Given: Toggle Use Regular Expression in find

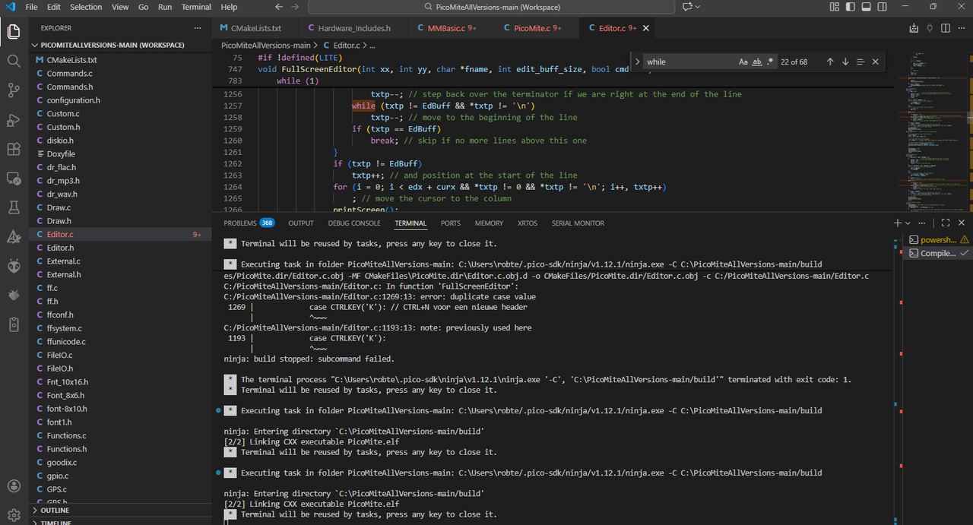Looking at the screenshot, I should pyautogui.click(x=770, y=62).
